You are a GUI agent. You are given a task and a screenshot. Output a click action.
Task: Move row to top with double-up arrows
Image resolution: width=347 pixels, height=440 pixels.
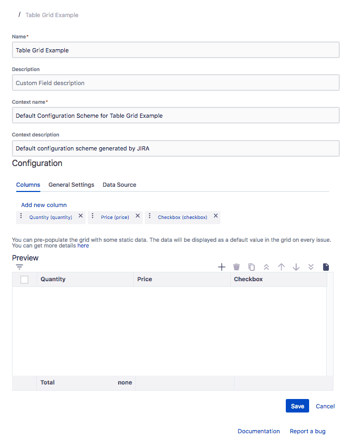click(x=266, y=267)
